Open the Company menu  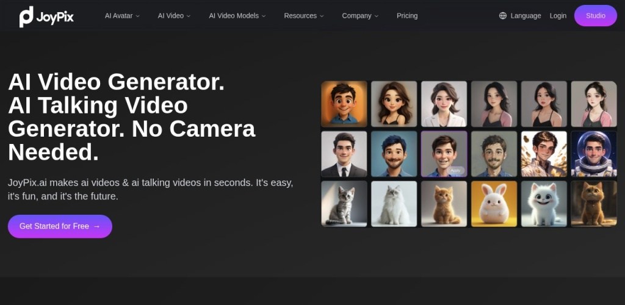[360, 16]
